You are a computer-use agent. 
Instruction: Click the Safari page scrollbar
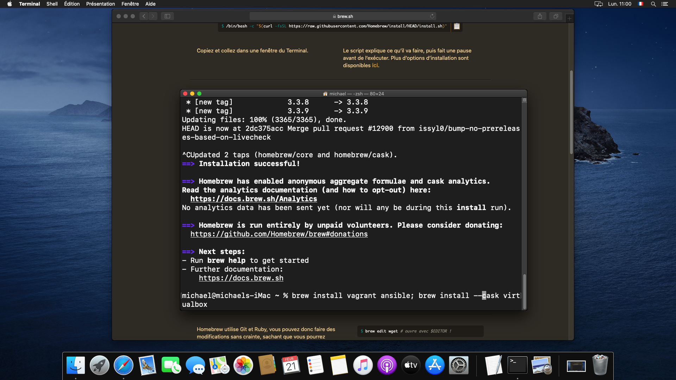[571, 112]
